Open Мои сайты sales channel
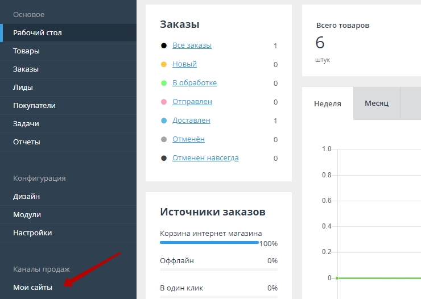Image resolution: width=421 pixels, height=299 pixels. (33, 288)
